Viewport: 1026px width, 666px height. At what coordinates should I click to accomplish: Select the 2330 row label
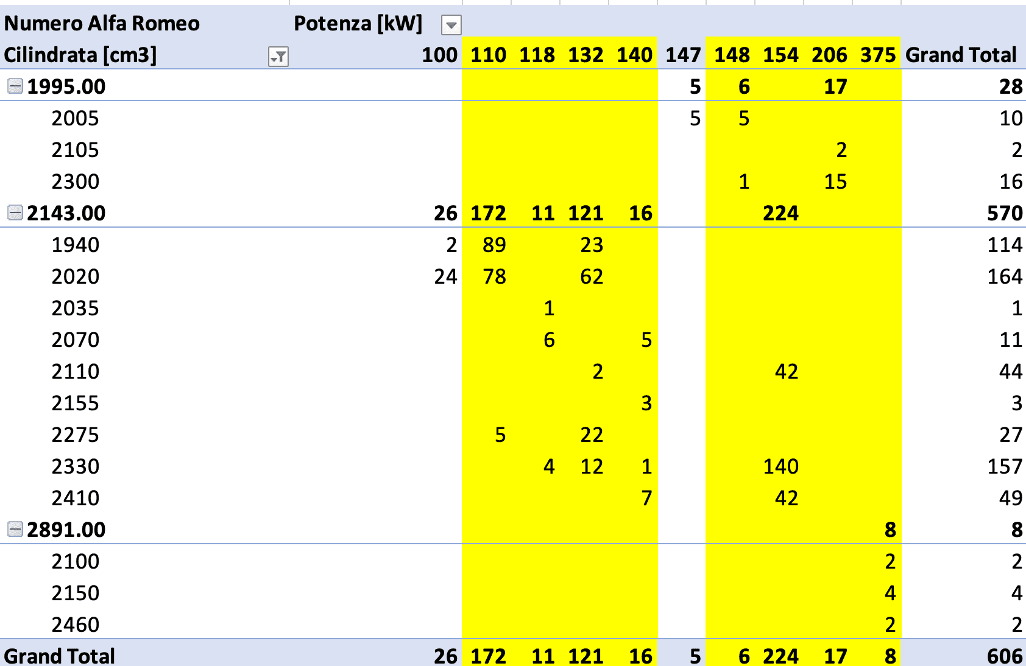(75, 467)
